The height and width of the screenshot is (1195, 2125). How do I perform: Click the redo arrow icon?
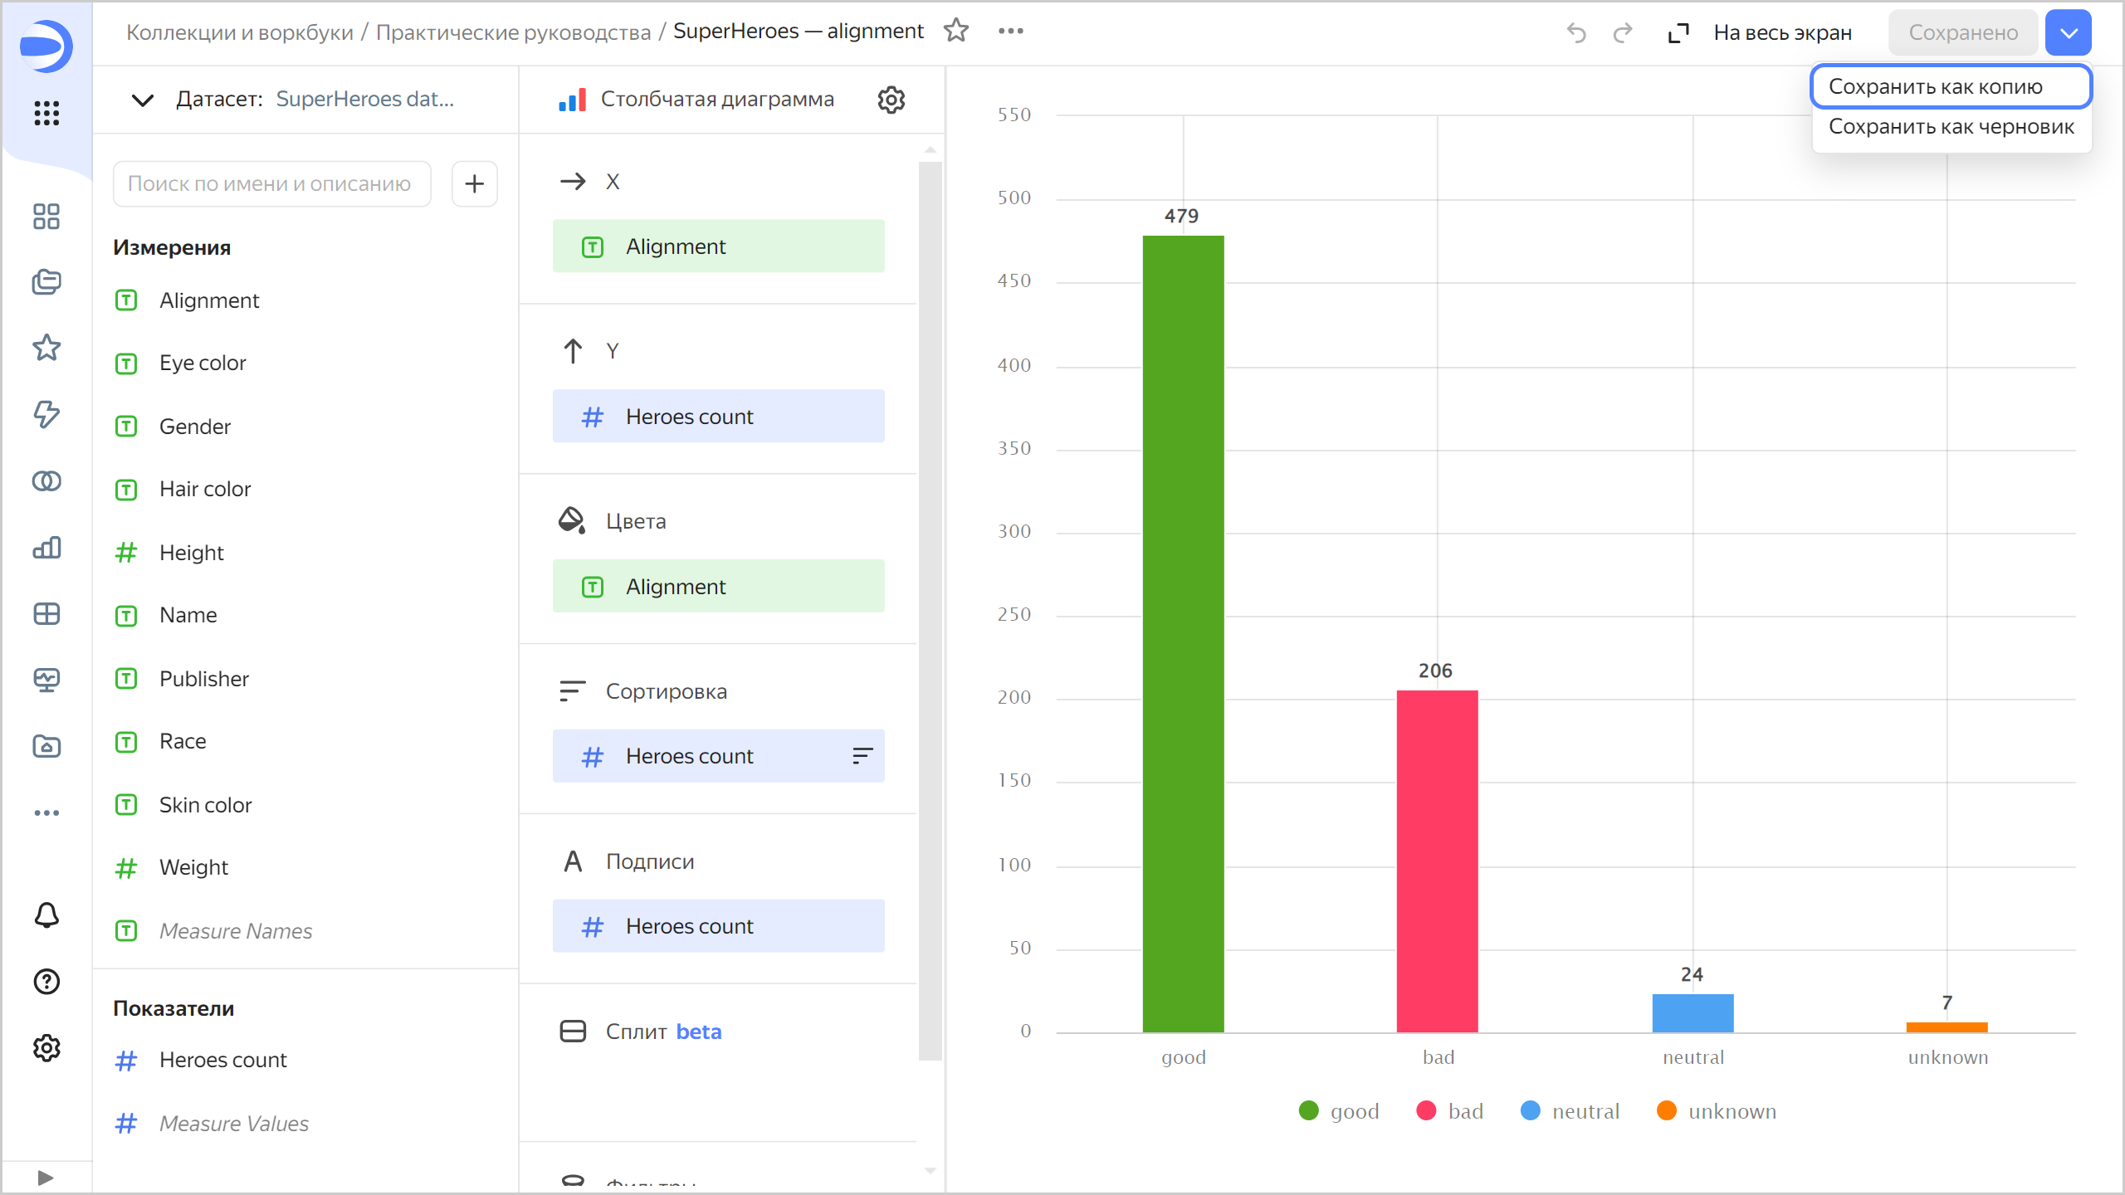point(1622,32)
